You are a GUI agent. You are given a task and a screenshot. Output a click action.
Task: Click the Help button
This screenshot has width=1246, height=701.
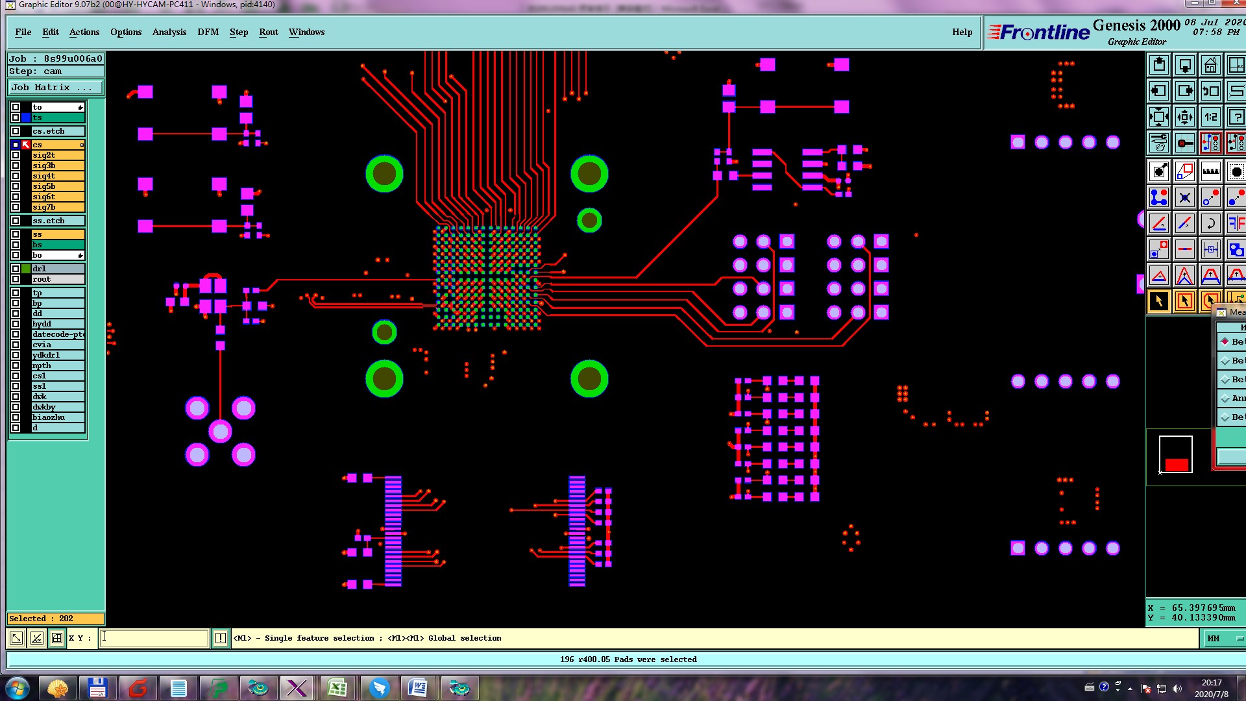[962, 32]
